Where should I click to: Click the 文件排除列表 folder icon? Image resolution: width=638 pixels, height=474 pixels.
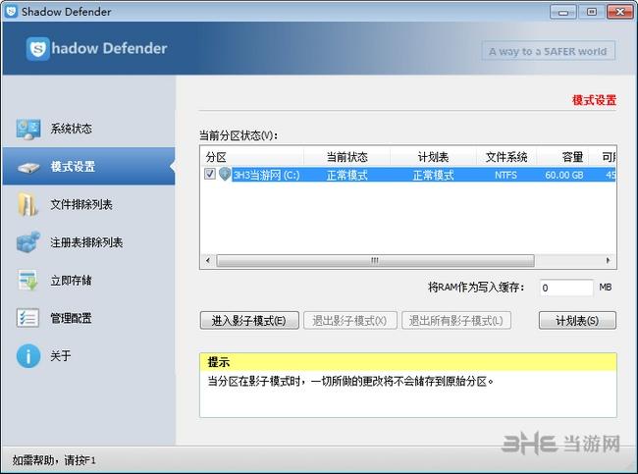tap(27, 204)
